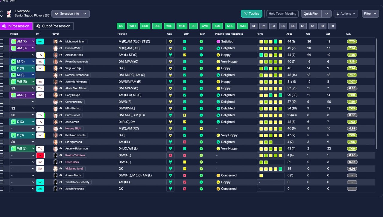Click the Liverpool club badge
383x217 pixels.
tap(9, 13)
